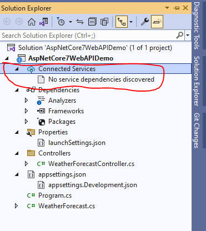This screenshot has width=206, height=231.
Task: Open the file nesting dropdown arrow
Action: click(x=131, y=22)
